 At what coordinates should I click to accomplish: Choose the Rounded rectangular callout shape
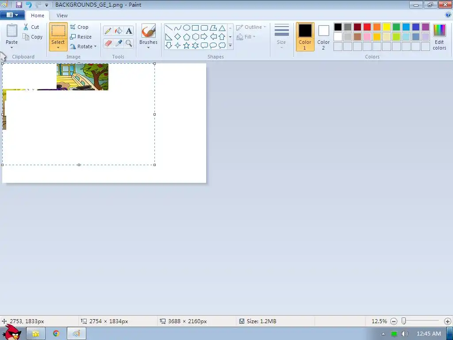click(204, 46)
